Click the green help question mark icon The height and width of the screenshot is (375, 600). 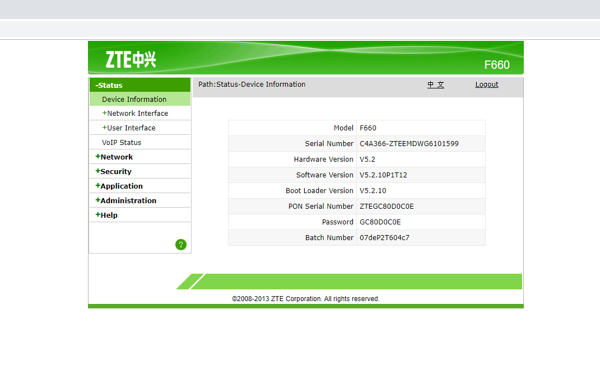coord(181,245)
